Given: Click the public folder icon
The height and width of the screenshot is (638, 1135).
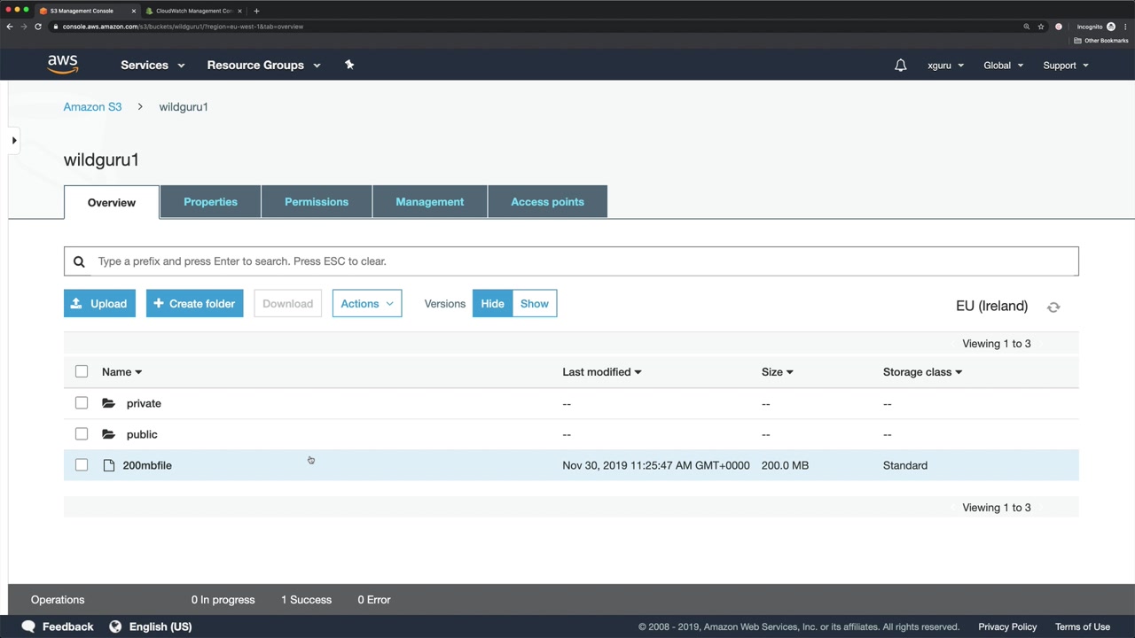Looking at the screenshot, I should tap(108, 434).
